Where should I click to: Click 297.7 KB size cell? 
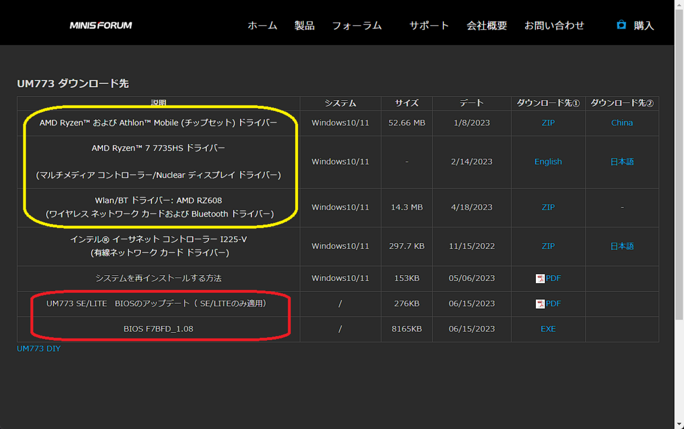point(407,246)
